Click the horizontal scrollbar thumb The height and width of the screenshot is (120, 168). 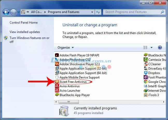[x=69, y=102]
